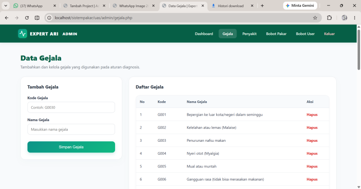Open the Dashboard menu item
The image size is (361, 189).
pos(204,34)
